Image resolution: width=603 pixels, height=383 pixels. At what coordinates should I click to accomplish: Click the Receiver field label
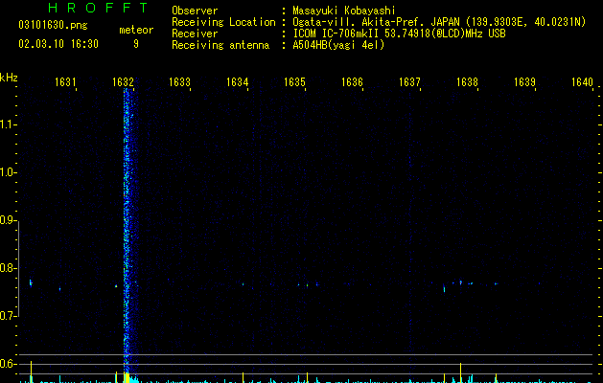click(x=195, y=34)
